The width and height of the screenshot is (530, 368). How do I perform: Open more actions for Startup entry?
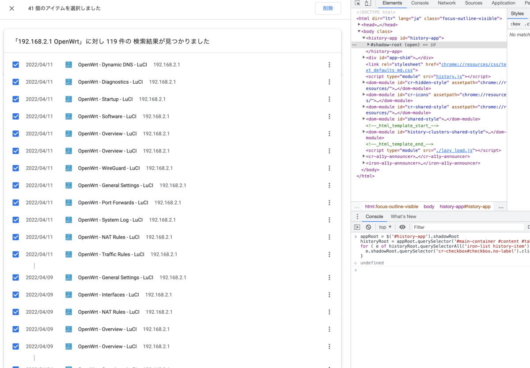(x=329, y=99)
